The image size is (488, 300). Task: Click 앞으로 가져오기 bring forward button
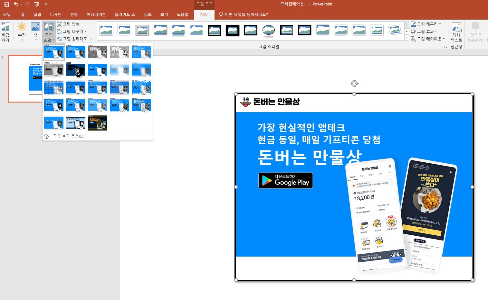coord(476,32)
